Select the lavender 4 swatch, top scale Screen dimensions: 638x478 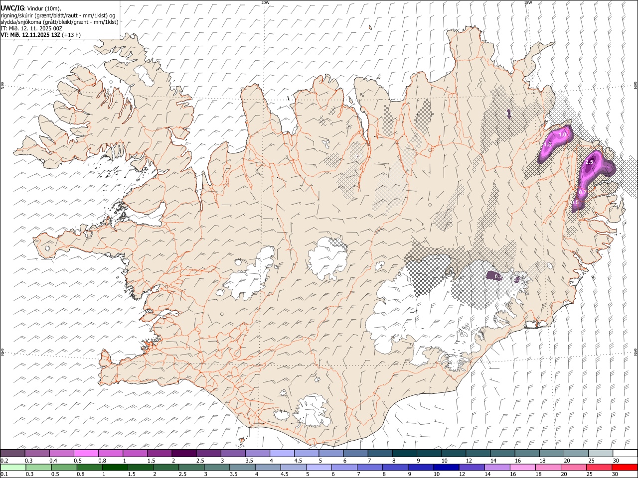[282, 454]
